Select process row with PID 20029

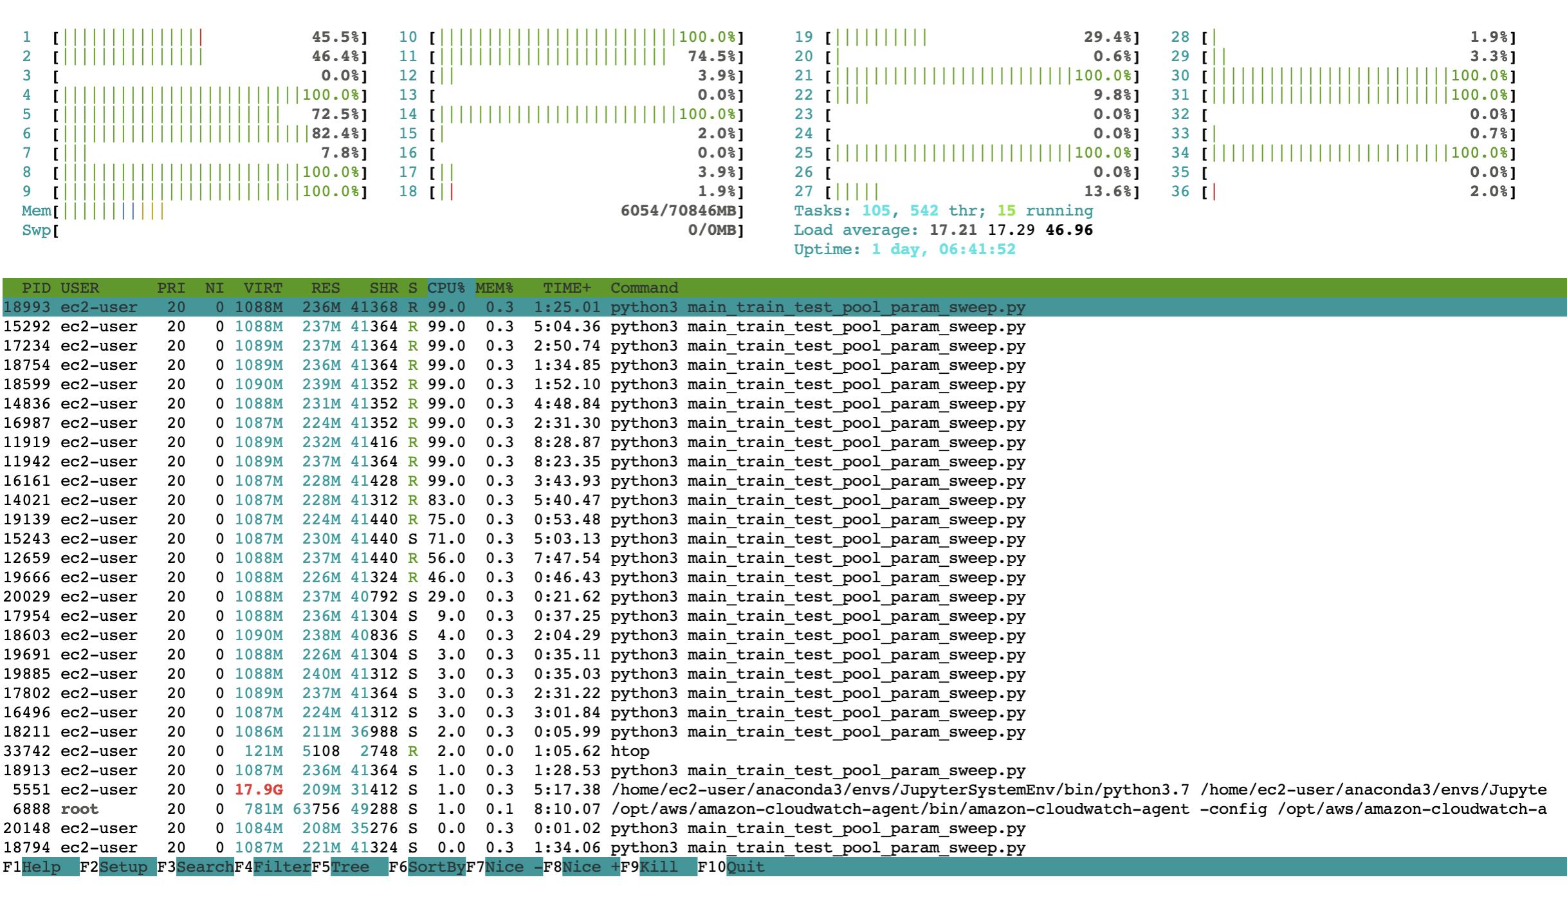pos(783,596)
